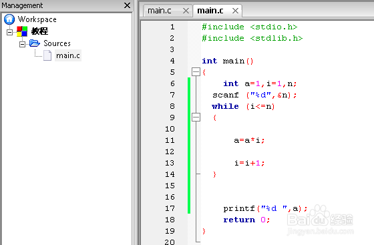Collapse the 教程 project node
This screenshot has width=374, height=245.
[x=9, y=32]
